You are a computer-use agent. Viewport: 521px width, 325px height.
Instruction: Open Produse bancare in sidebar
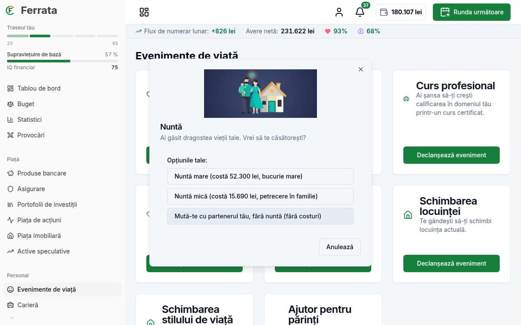pyautogui.click(x=63, y=173)
